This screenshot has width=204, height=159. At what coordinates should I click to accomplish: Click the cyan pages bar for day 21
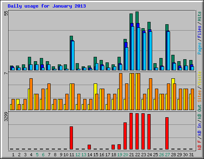pyautogui.click(x=133, y=48)
